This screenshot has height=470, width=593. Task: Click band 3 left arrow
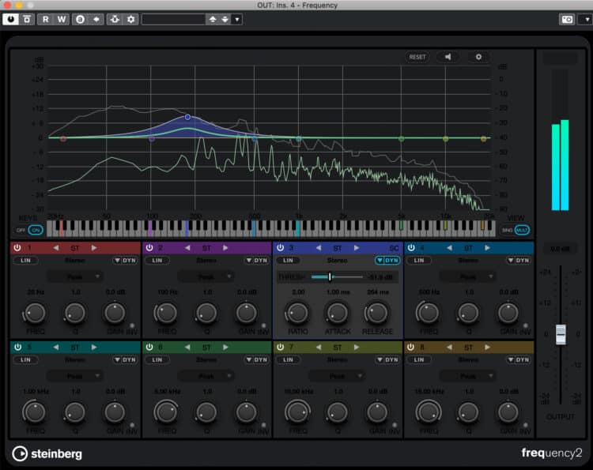319,248
